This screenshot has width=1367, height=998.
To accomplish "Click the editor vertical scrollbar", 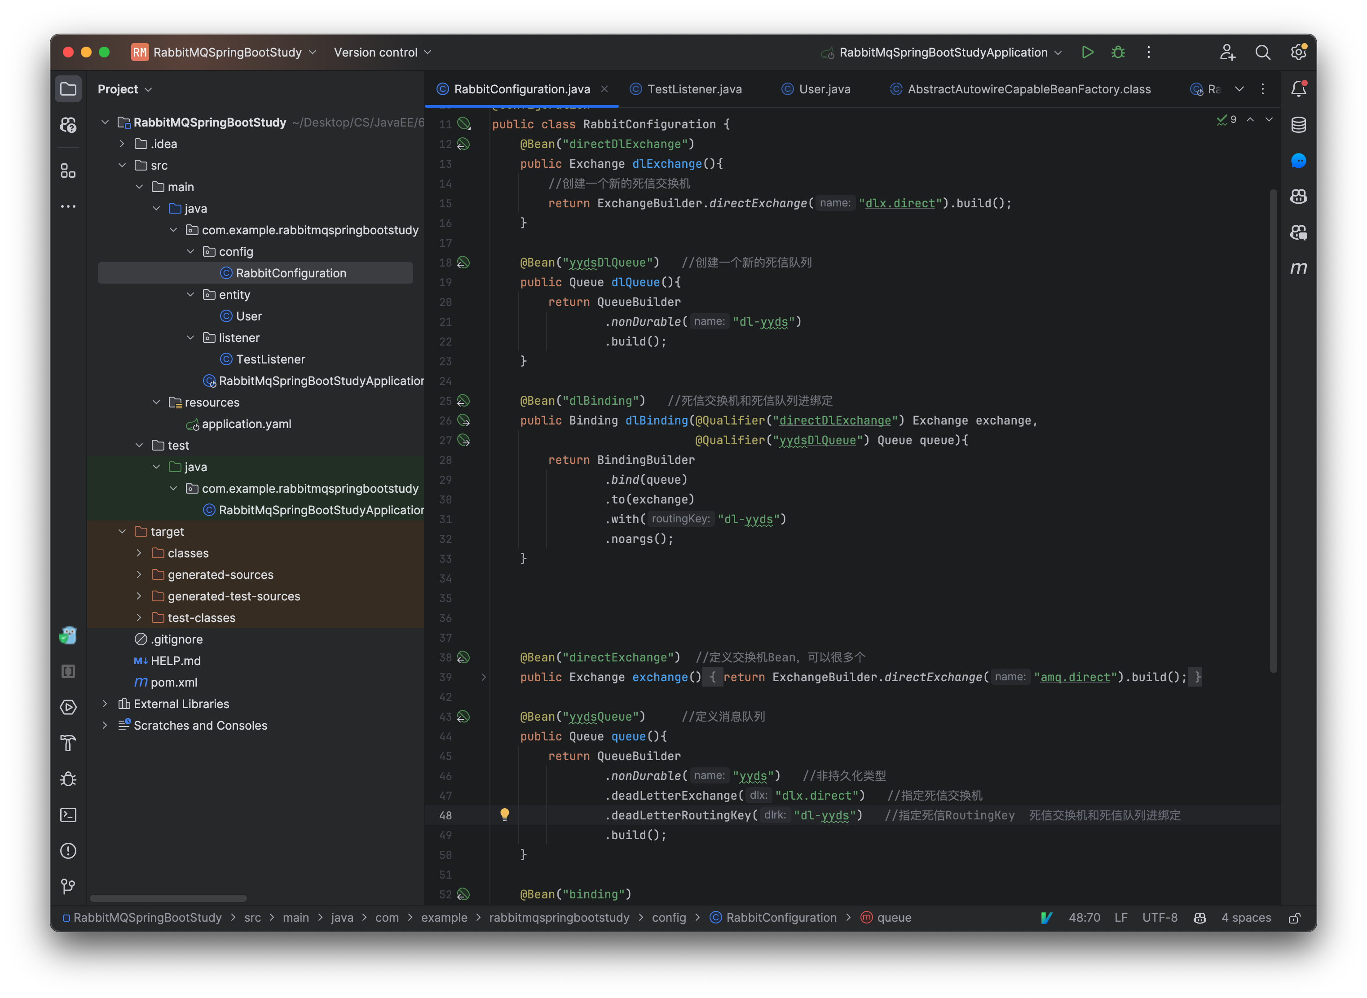I will coord(1273,430).
